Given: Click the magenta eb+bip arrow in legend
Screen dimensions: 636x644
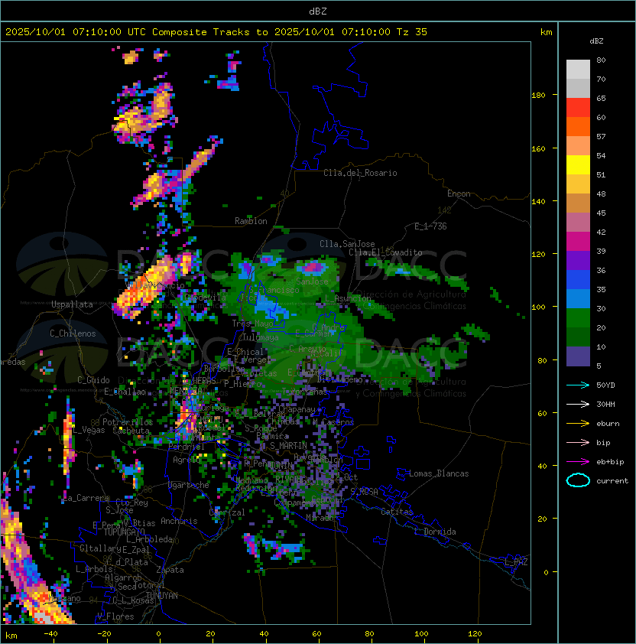Looking at the screenshot, I should [578, 462].
